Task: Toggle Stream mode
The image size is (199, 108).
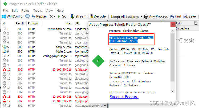Action: click(x=78, y=16)
